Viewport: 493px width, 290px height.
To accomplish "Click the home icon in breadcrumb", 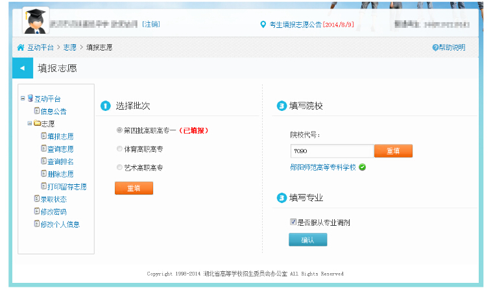I will point(21,48).
